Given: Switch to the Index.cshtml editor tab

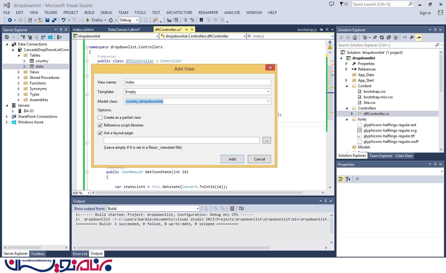Looking at the screenshot, I should tap(83, 30).
